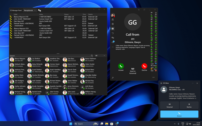Screen dimensions: 202x126
Task: Open the Windows Start menu
Action: click(x=70, y=124)
